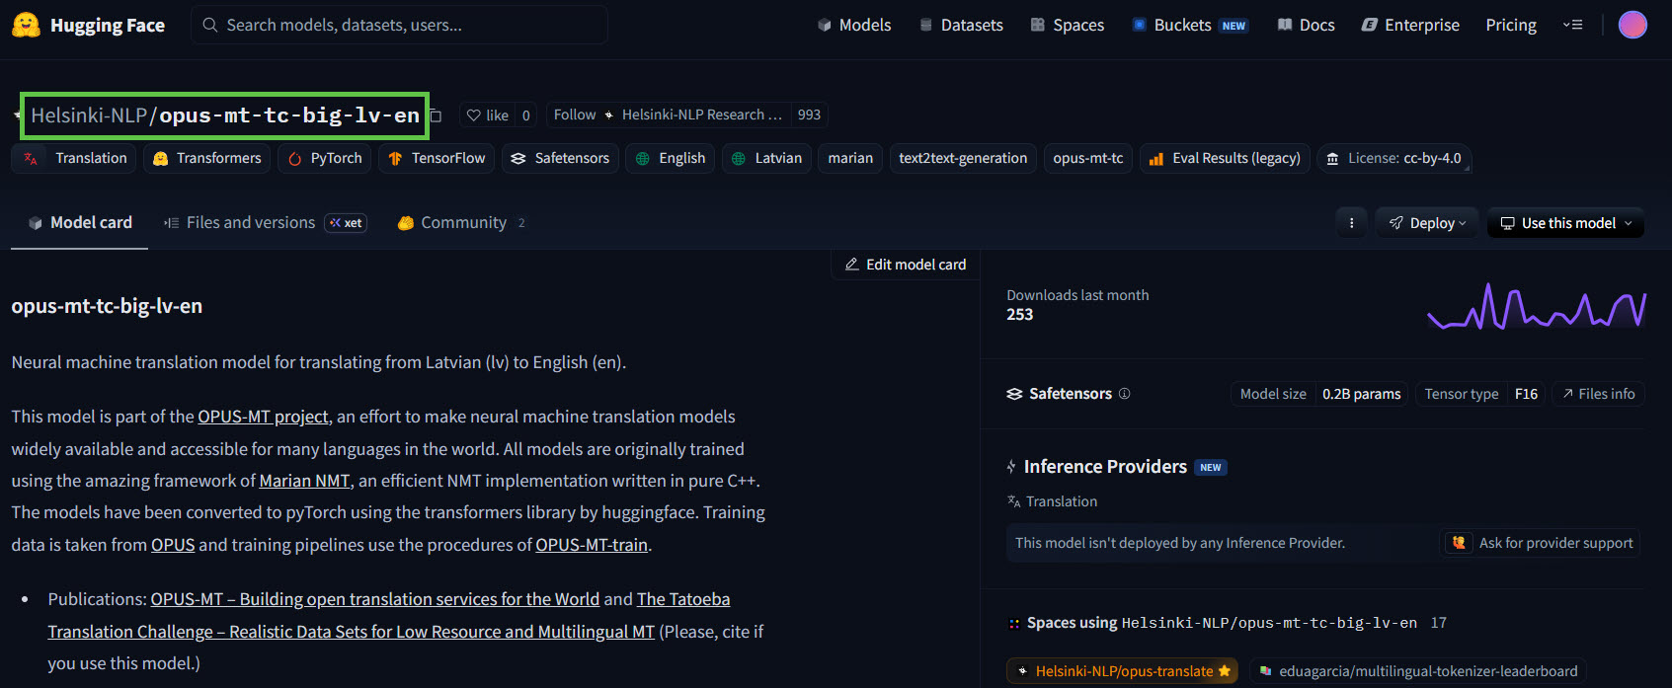Click the Edit model card button
The image size is (1672, 688).
click(x=906, y=265)
